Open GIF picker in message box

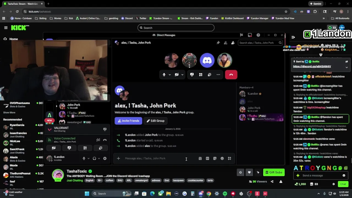[x=207, y=158]
